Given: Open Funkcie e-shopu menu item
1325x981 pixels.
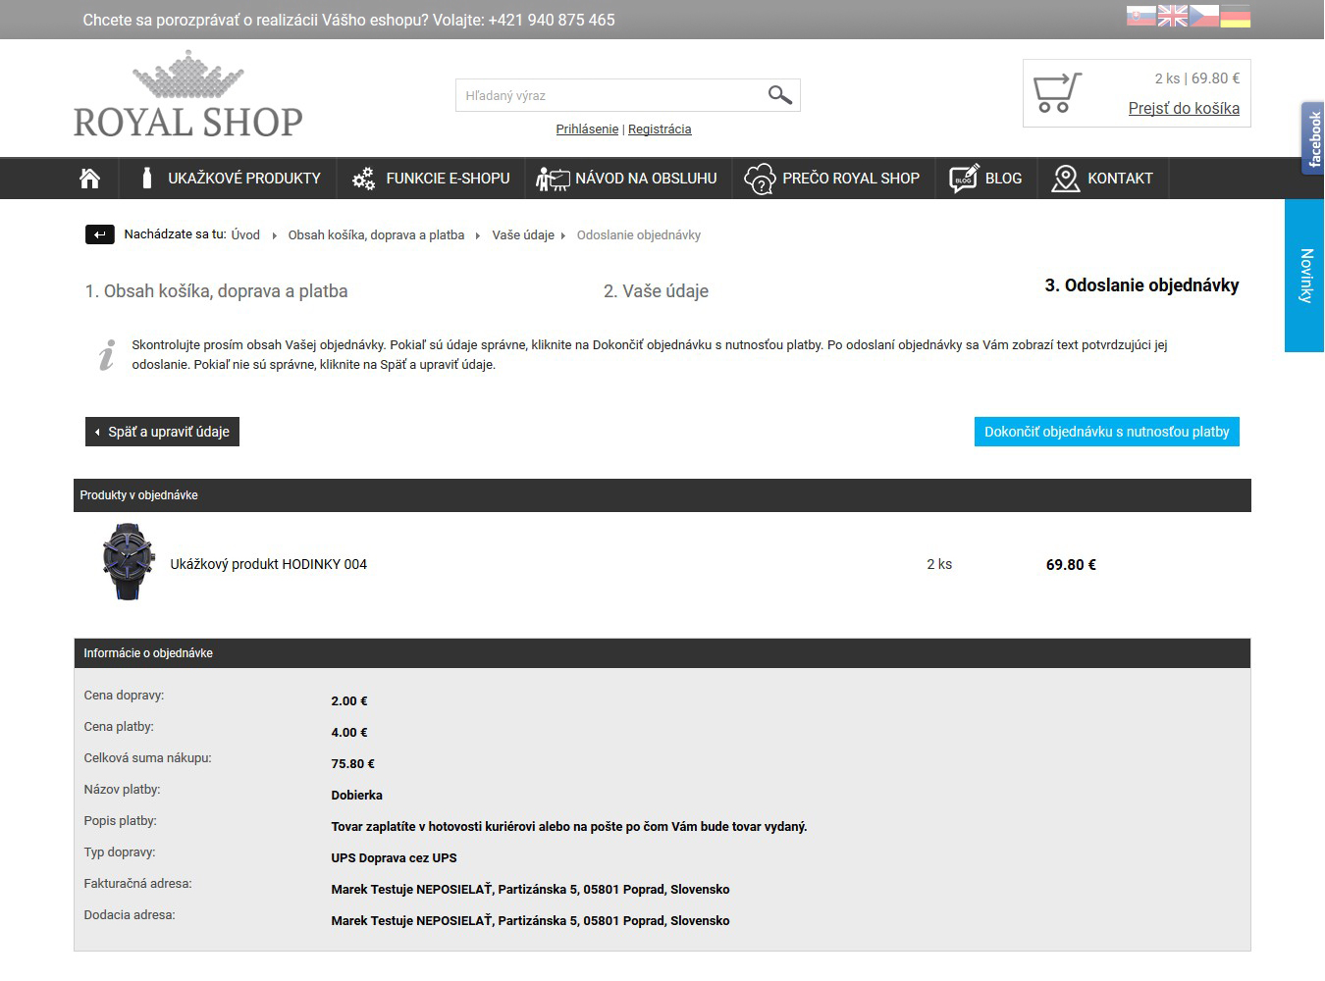Looking at the screenshot, I should coord(432,179).
